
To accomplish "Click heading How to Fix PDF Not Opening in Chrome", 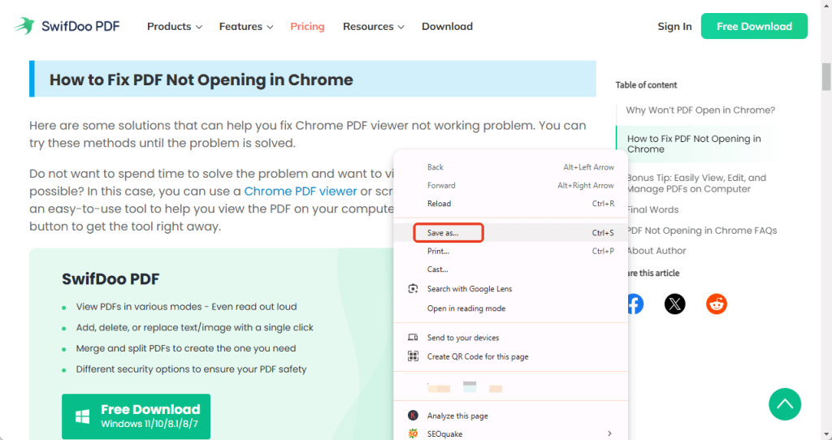I will coord(201,80).
